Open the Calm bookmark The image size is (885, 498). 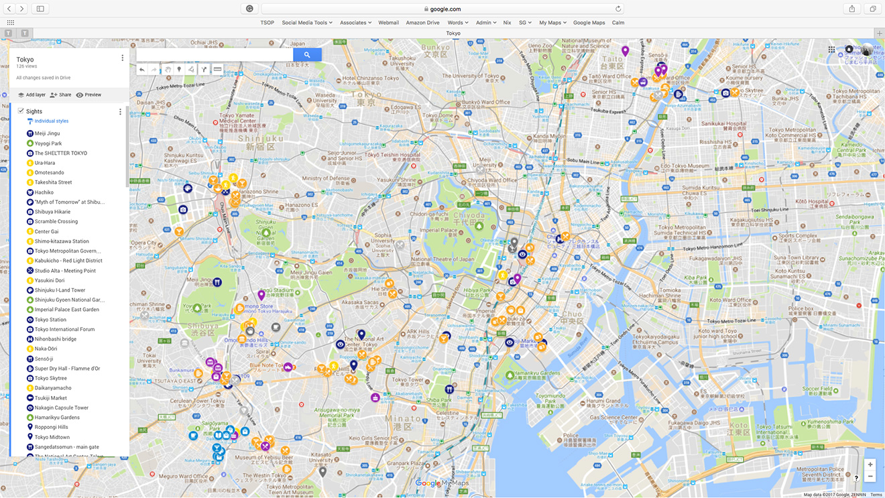[618, 22]
